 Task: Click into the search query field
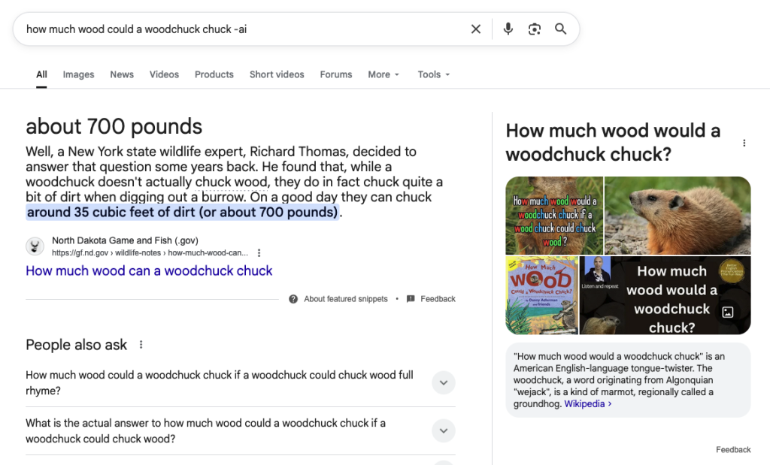(x=243, y=29)
